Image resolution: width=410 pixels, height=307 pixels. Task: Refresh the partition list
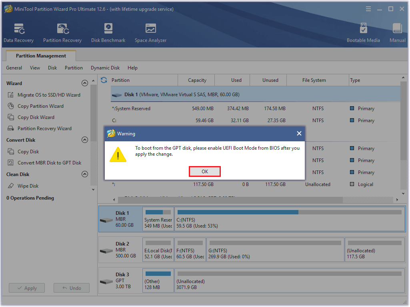pyautogui.click(x=104, y=80)
